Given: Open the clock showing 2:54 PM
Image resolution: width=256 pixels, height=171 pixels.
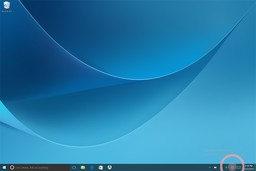Looking at the screenshot, I should pos(249,168).
